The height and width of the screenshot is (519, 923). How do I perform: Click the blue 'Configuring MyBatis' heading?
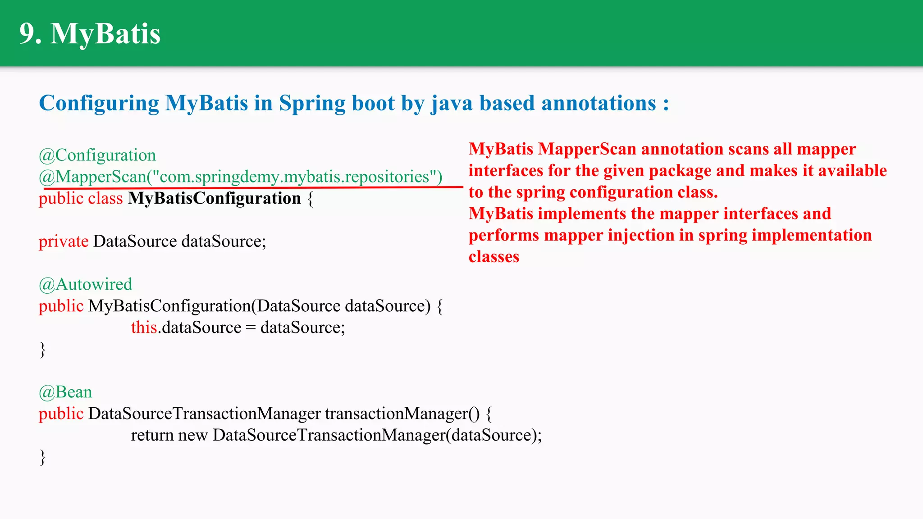point(354,103)
